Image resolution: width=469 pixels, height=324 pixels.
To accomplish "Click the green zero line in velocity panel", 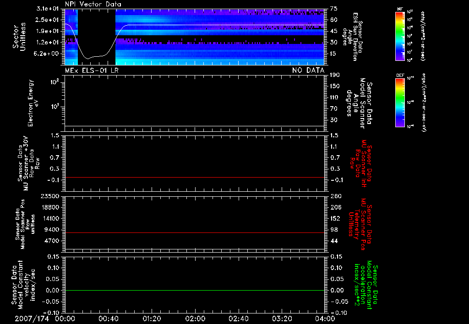I will 195,290.
